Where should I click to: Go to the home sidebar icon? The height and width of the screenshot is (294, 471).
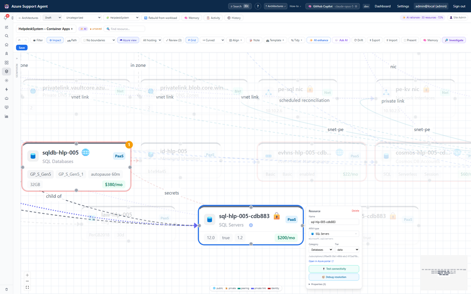(x=6, y=45)
